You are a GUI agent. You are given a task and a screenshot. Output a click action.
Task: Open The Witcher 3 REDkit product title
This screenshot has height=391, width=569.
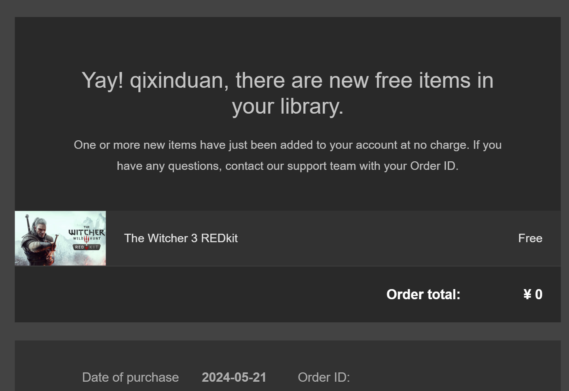(181, 238)
